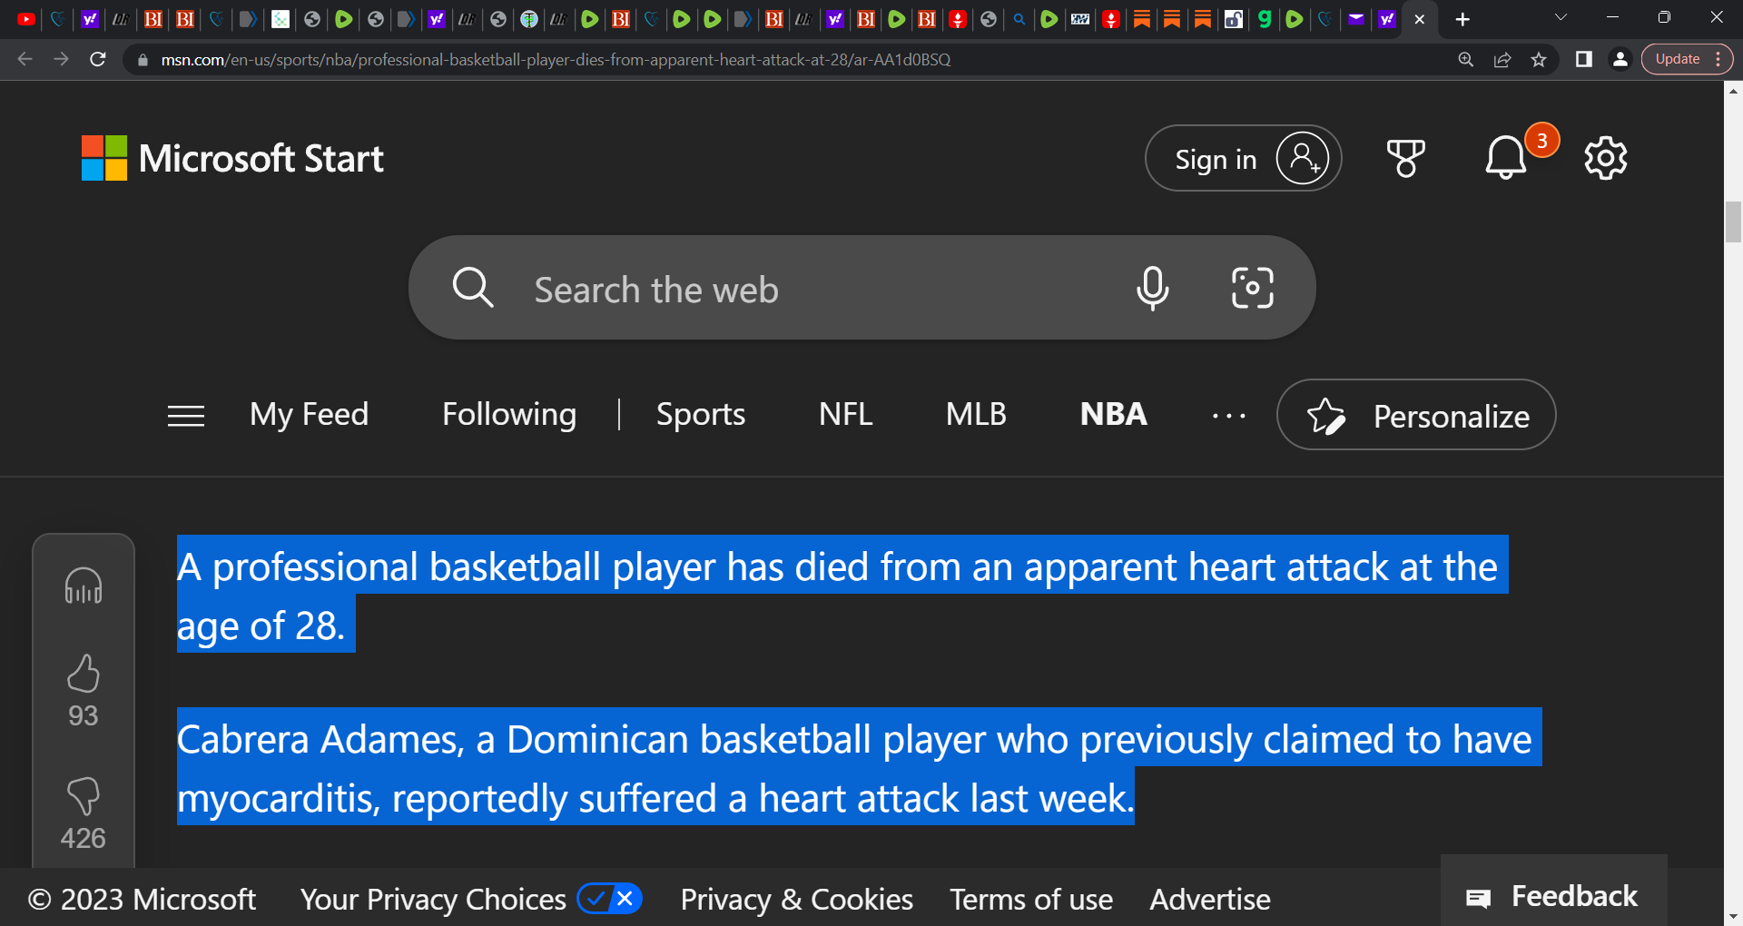This screenshot has height=926, width=1743.
Task: Go to My Feed tab
Action: (x=309, y=415)
